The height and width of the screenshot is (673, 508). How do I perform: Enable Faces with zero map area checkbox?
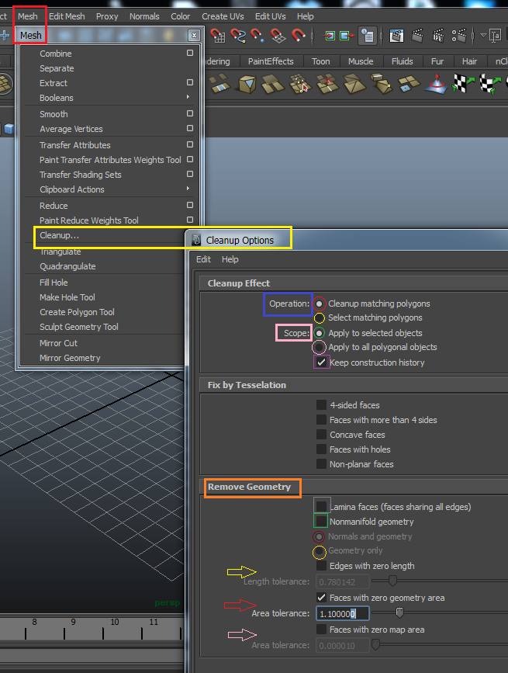tap(321, 630)
